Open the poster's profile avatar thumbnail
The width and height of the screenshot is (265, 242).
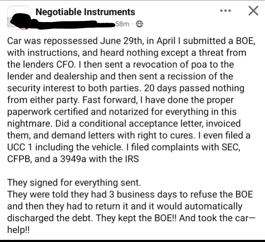pos(19,18)
